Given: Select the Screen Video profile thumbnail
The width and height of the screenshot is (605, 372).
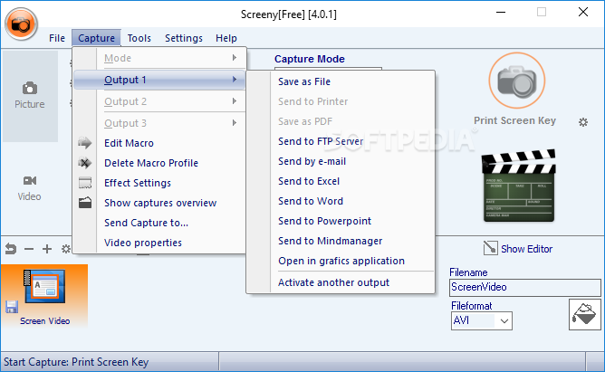Looking at the screenshot, I should [44, 296].
